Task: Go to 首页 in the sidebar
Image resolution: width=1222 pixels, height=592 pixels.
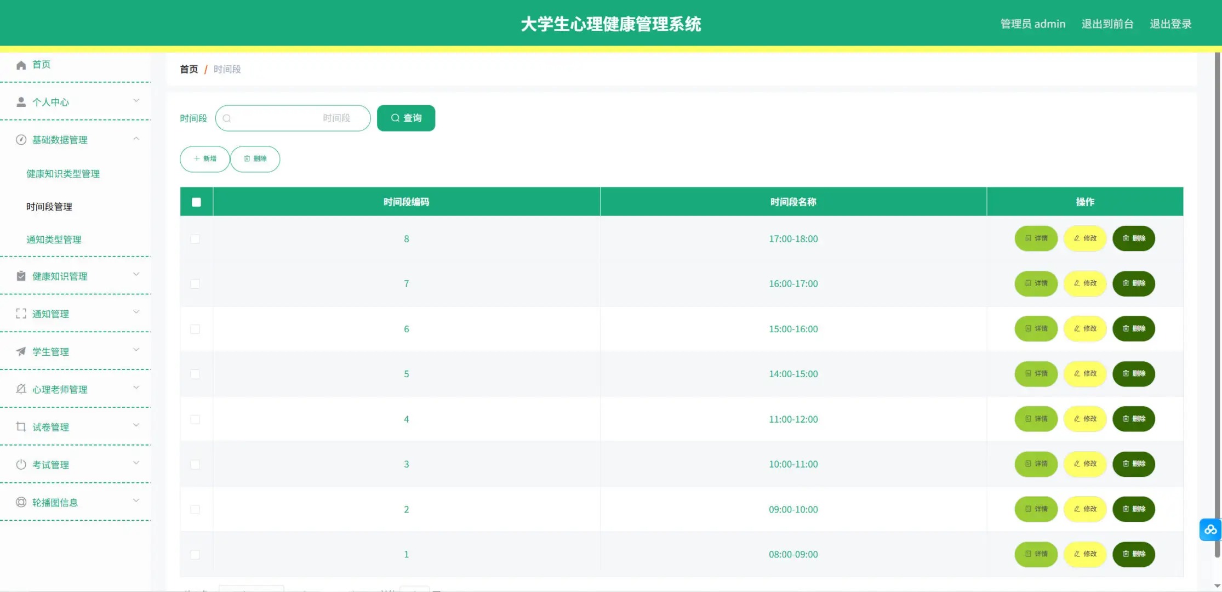Action: coord(41,65)
